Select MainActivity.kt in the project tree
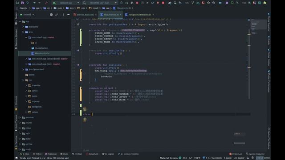Screen dimensions: 285x160 pyautogui.click(x=45, y=53)
